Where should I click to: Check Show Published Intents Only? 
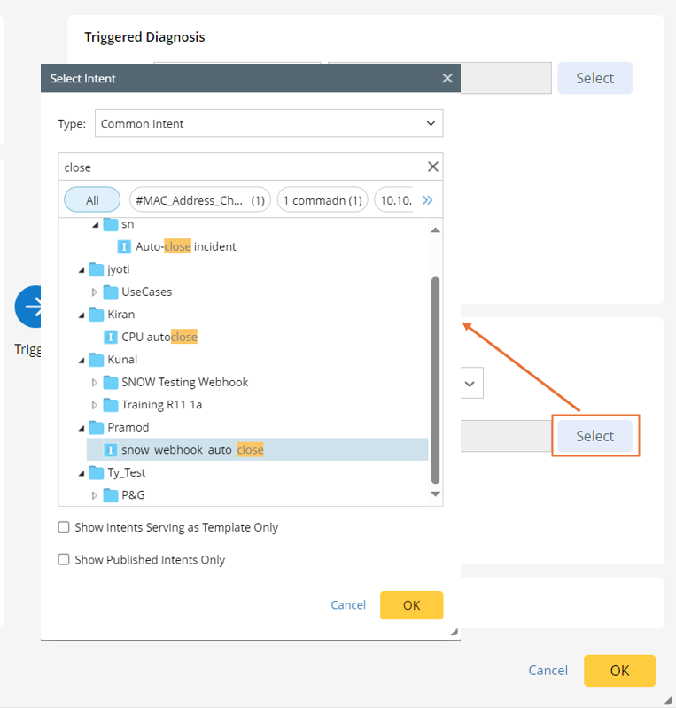pyautogui.click(x=64, y=559)
